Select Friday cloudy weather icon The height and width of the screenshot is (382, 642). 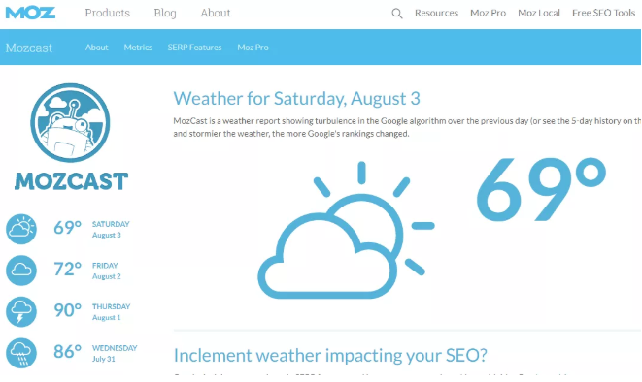point(21,271)
